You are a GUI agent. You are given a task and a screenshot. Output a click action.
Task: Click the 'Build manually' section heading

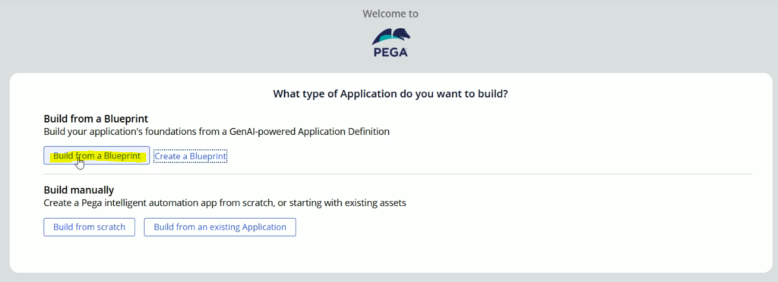[x=79, y=190]
